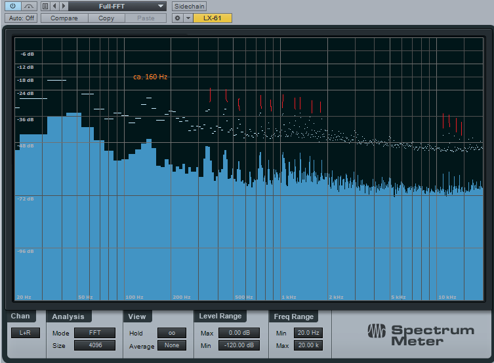Change the Analysis Mode FFT field
494x363 pixels.
(94, 333)
